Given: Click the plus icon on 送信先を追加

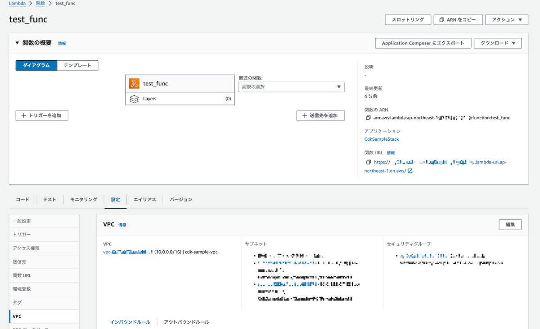Looking at the screenshot, I should pos(304,116).
